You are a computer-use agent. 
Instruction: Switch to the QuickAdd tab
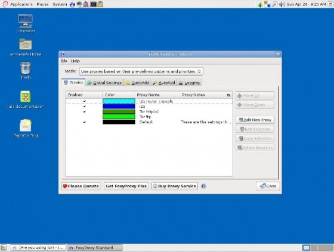pos(137,83)
